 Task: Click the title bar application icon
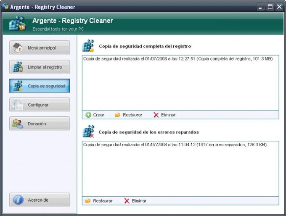click(x=5, y=7)
